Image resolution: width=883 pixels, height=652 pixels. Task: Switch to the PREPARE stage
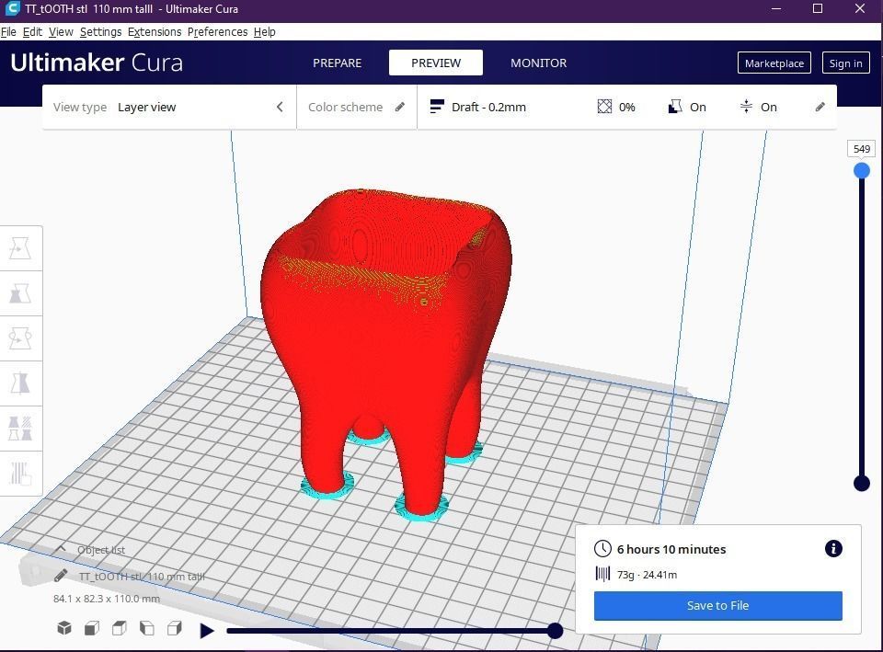[338, 63]
